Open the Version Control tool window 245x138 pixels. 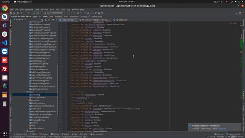coord(20,134)
